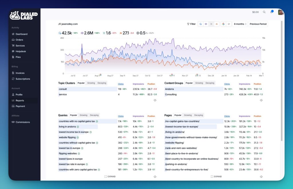The width and height of the screenshot is (293, 189).
Task: Sort Topic Clusters by Clicks
Action: coord(121,84)
